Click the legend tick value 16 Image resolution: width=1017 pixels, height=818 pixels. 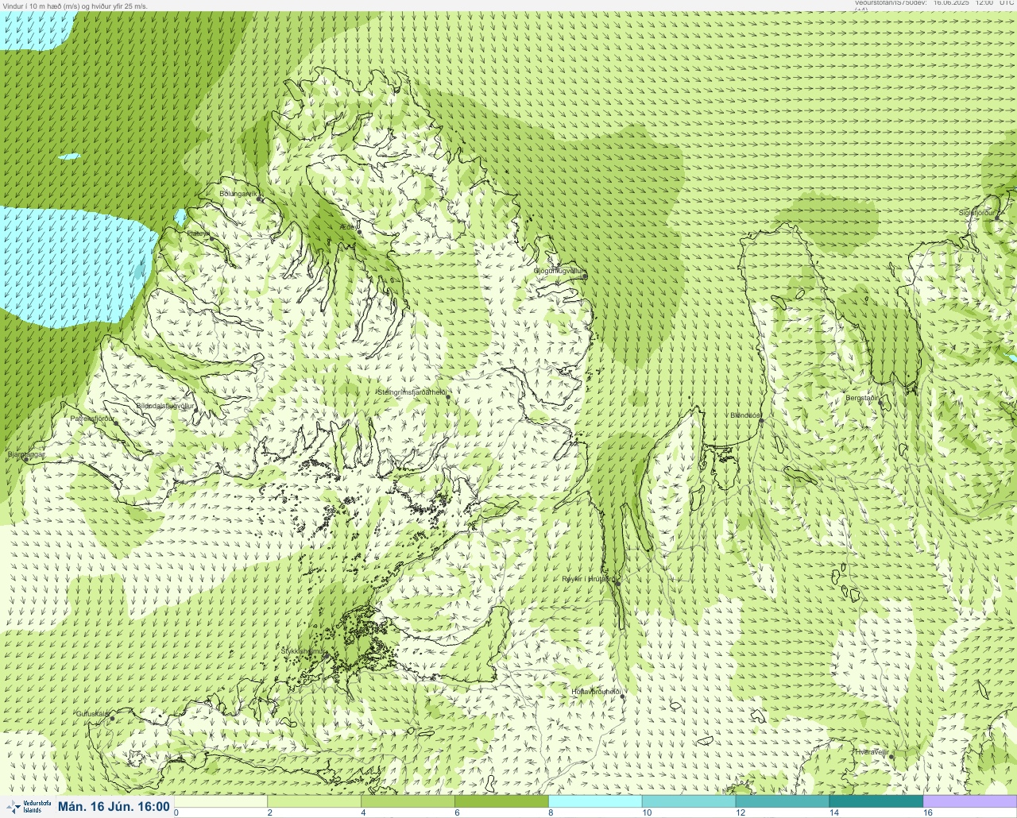(x=927, y=812)
